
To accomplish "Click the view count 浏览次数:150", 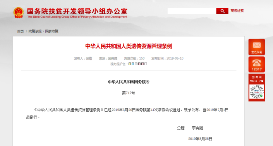I will click(134, 59).
